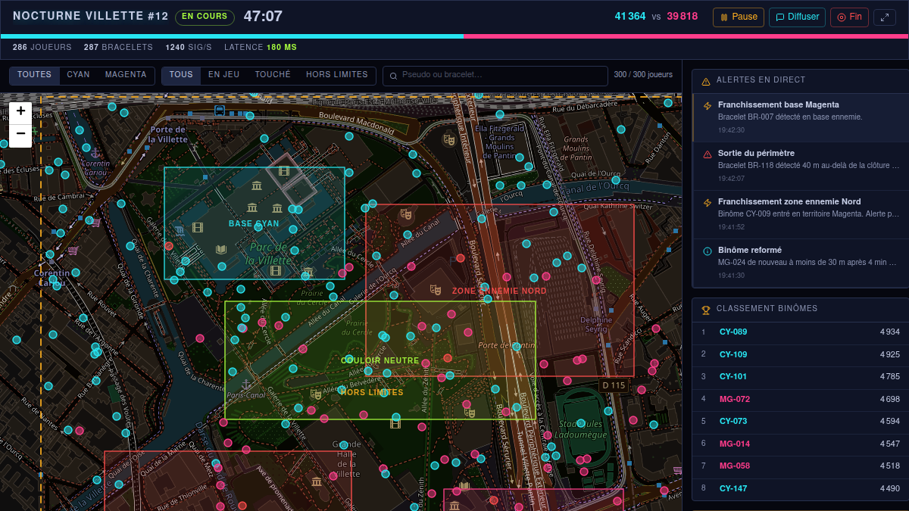Click the Pause icon inside Pause button

click(723, 17)
